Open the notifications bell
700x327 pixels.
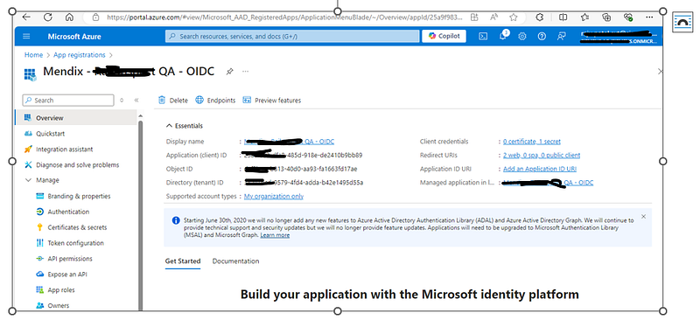[x=502, y=37]
